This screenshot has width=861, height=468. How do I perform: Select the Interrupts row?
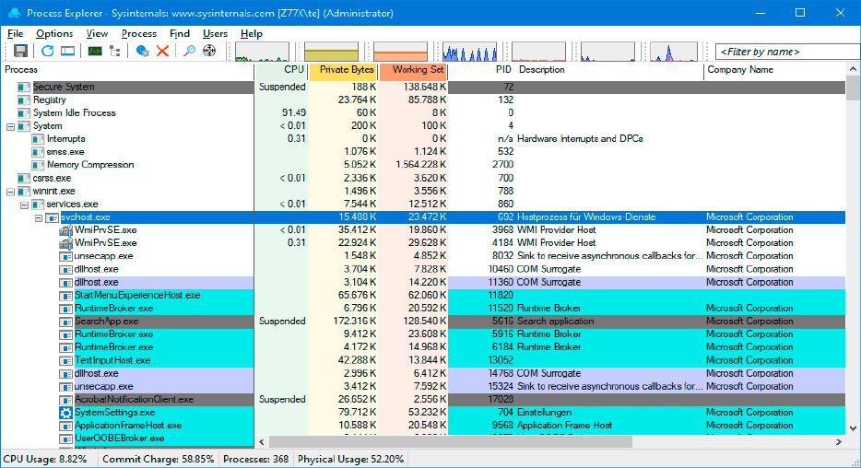click(423, 139)
